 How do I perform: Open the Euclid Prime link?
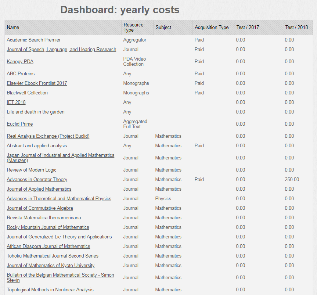(x=20, y=124)
